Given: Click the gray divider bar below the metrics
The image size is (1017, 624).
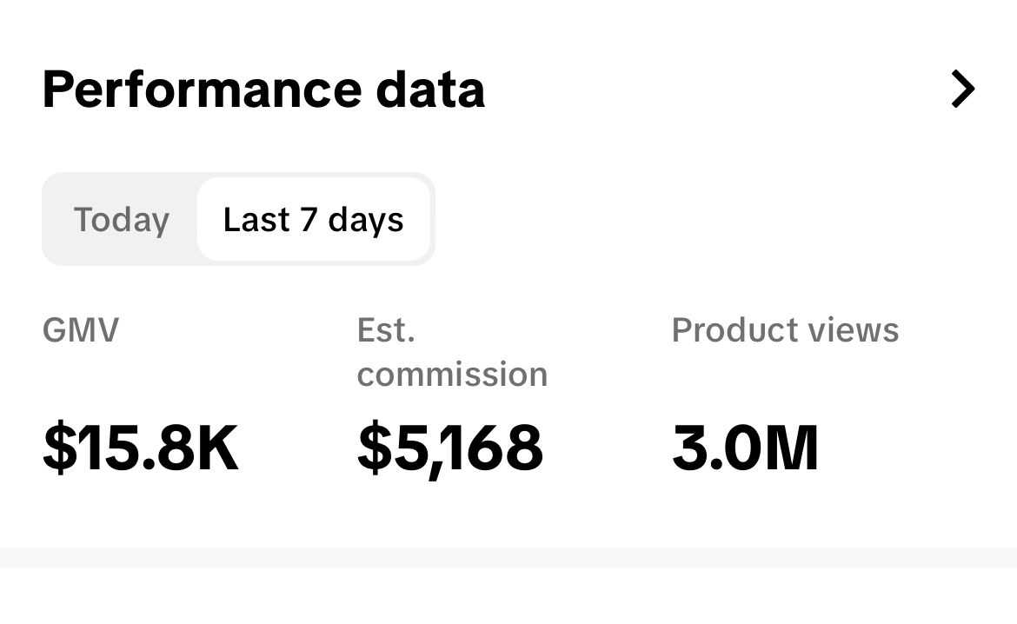Looking at the screenshot, I should click(x=508, y=557).
